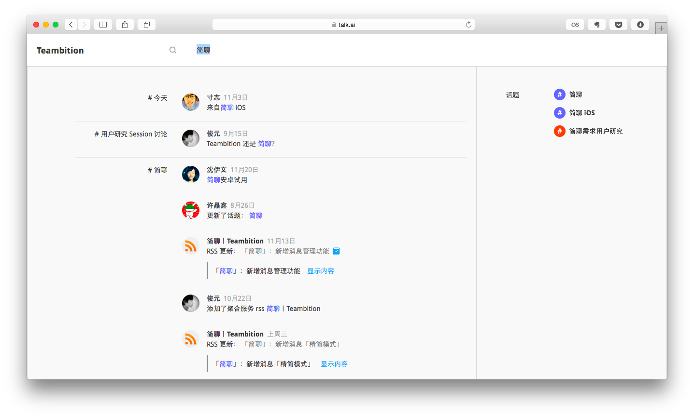The image size is (694, 418).
Task: Open the # 简聊 topic heading
Action: point(157,170)
